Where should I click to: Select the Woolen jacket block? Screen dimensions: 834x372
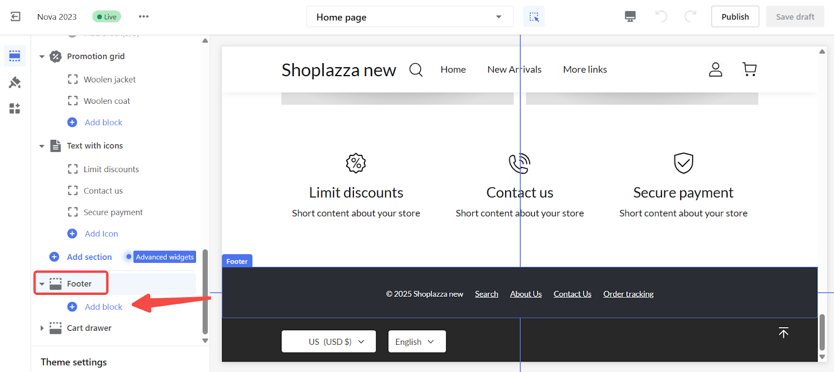click(109, 79)
